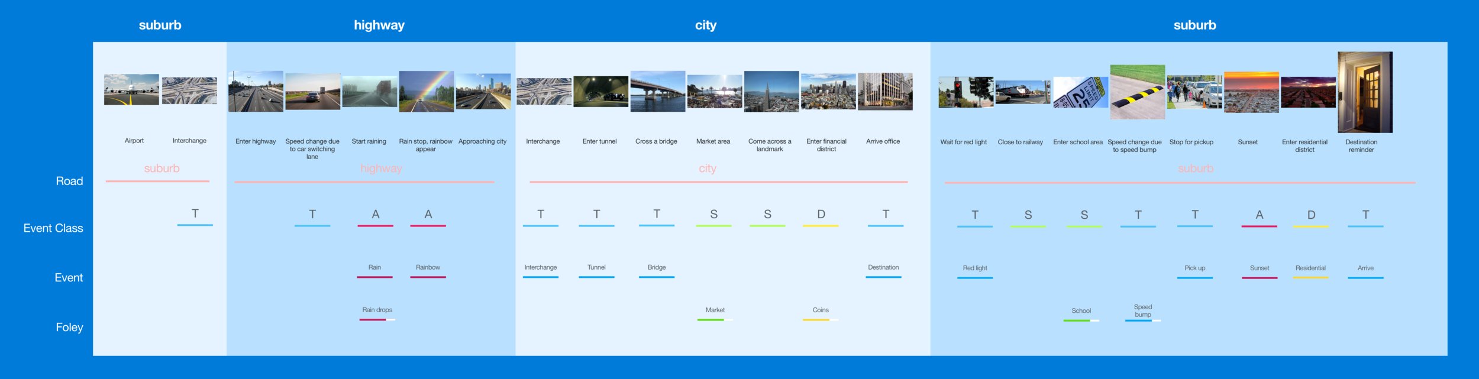Screen dimensions: 1479x379
Task: Select the landmark tower photo thumbnail
Action: [771, 92]
